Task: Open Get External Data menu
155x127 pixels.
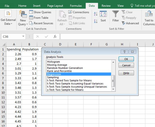Action: (x=8, y=18)
